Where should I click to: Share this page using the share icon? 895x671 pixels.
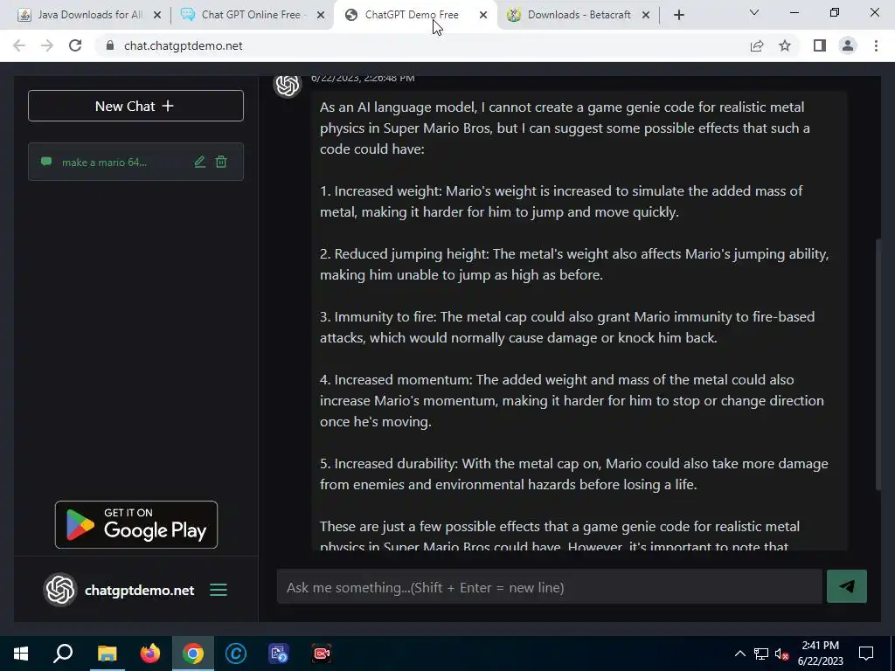[757, 45]
